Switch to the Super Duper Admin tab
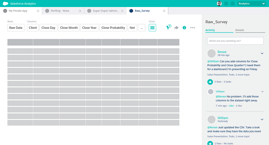 106,11
